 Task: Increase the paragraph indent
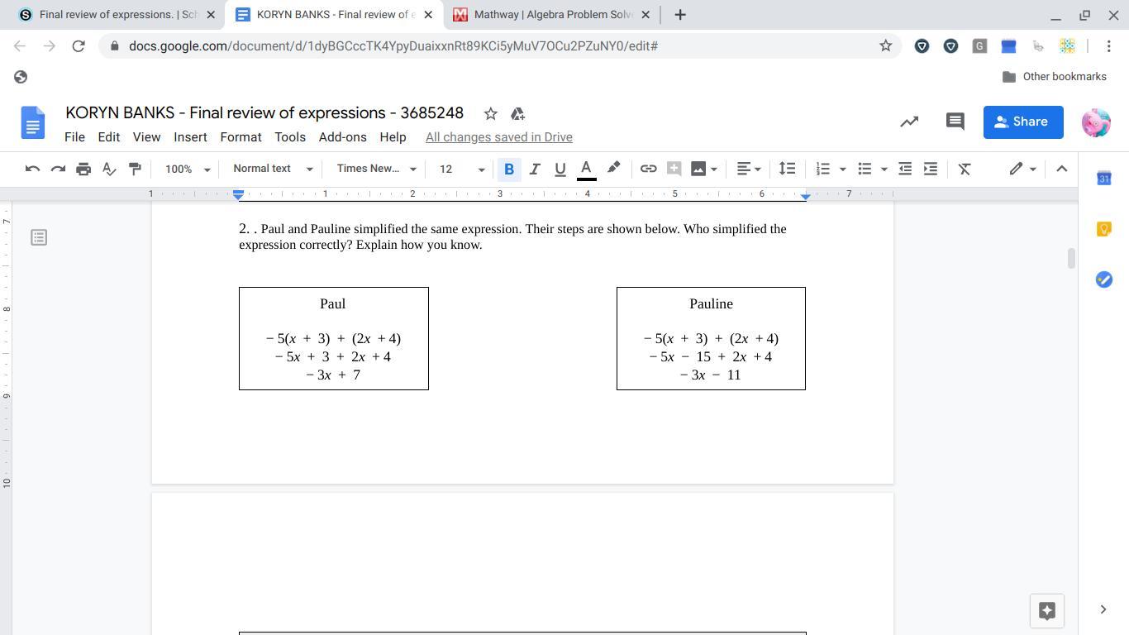click(x=931, y=169)
